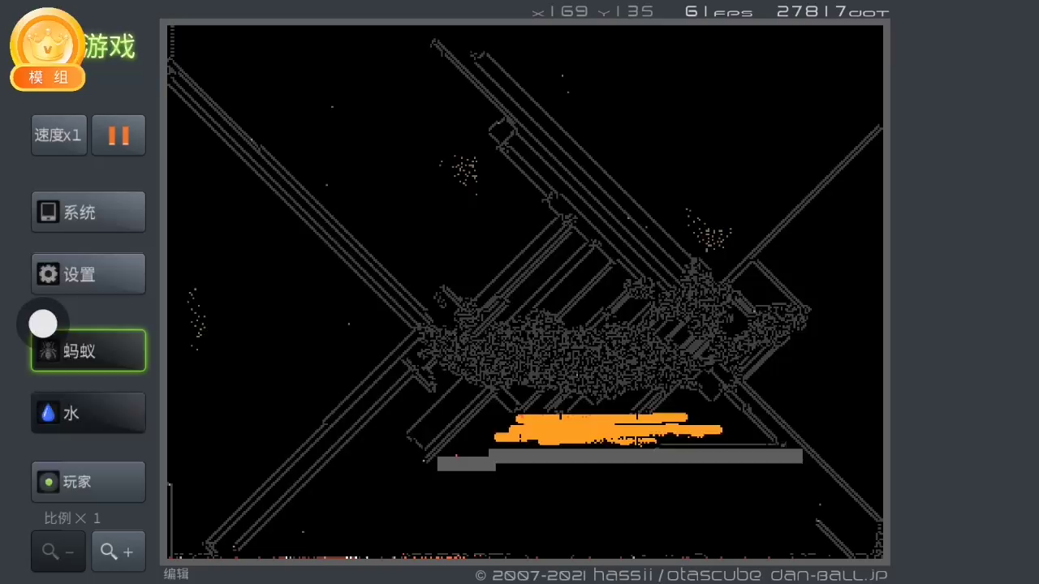The width and height of the screenshot is (1039, 584).
Task: Toggle the 速度x1 speed button
Action: 58,135
